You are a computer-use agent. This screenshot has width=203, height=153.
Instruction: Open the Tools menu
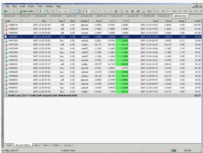(x=40, y=6)
